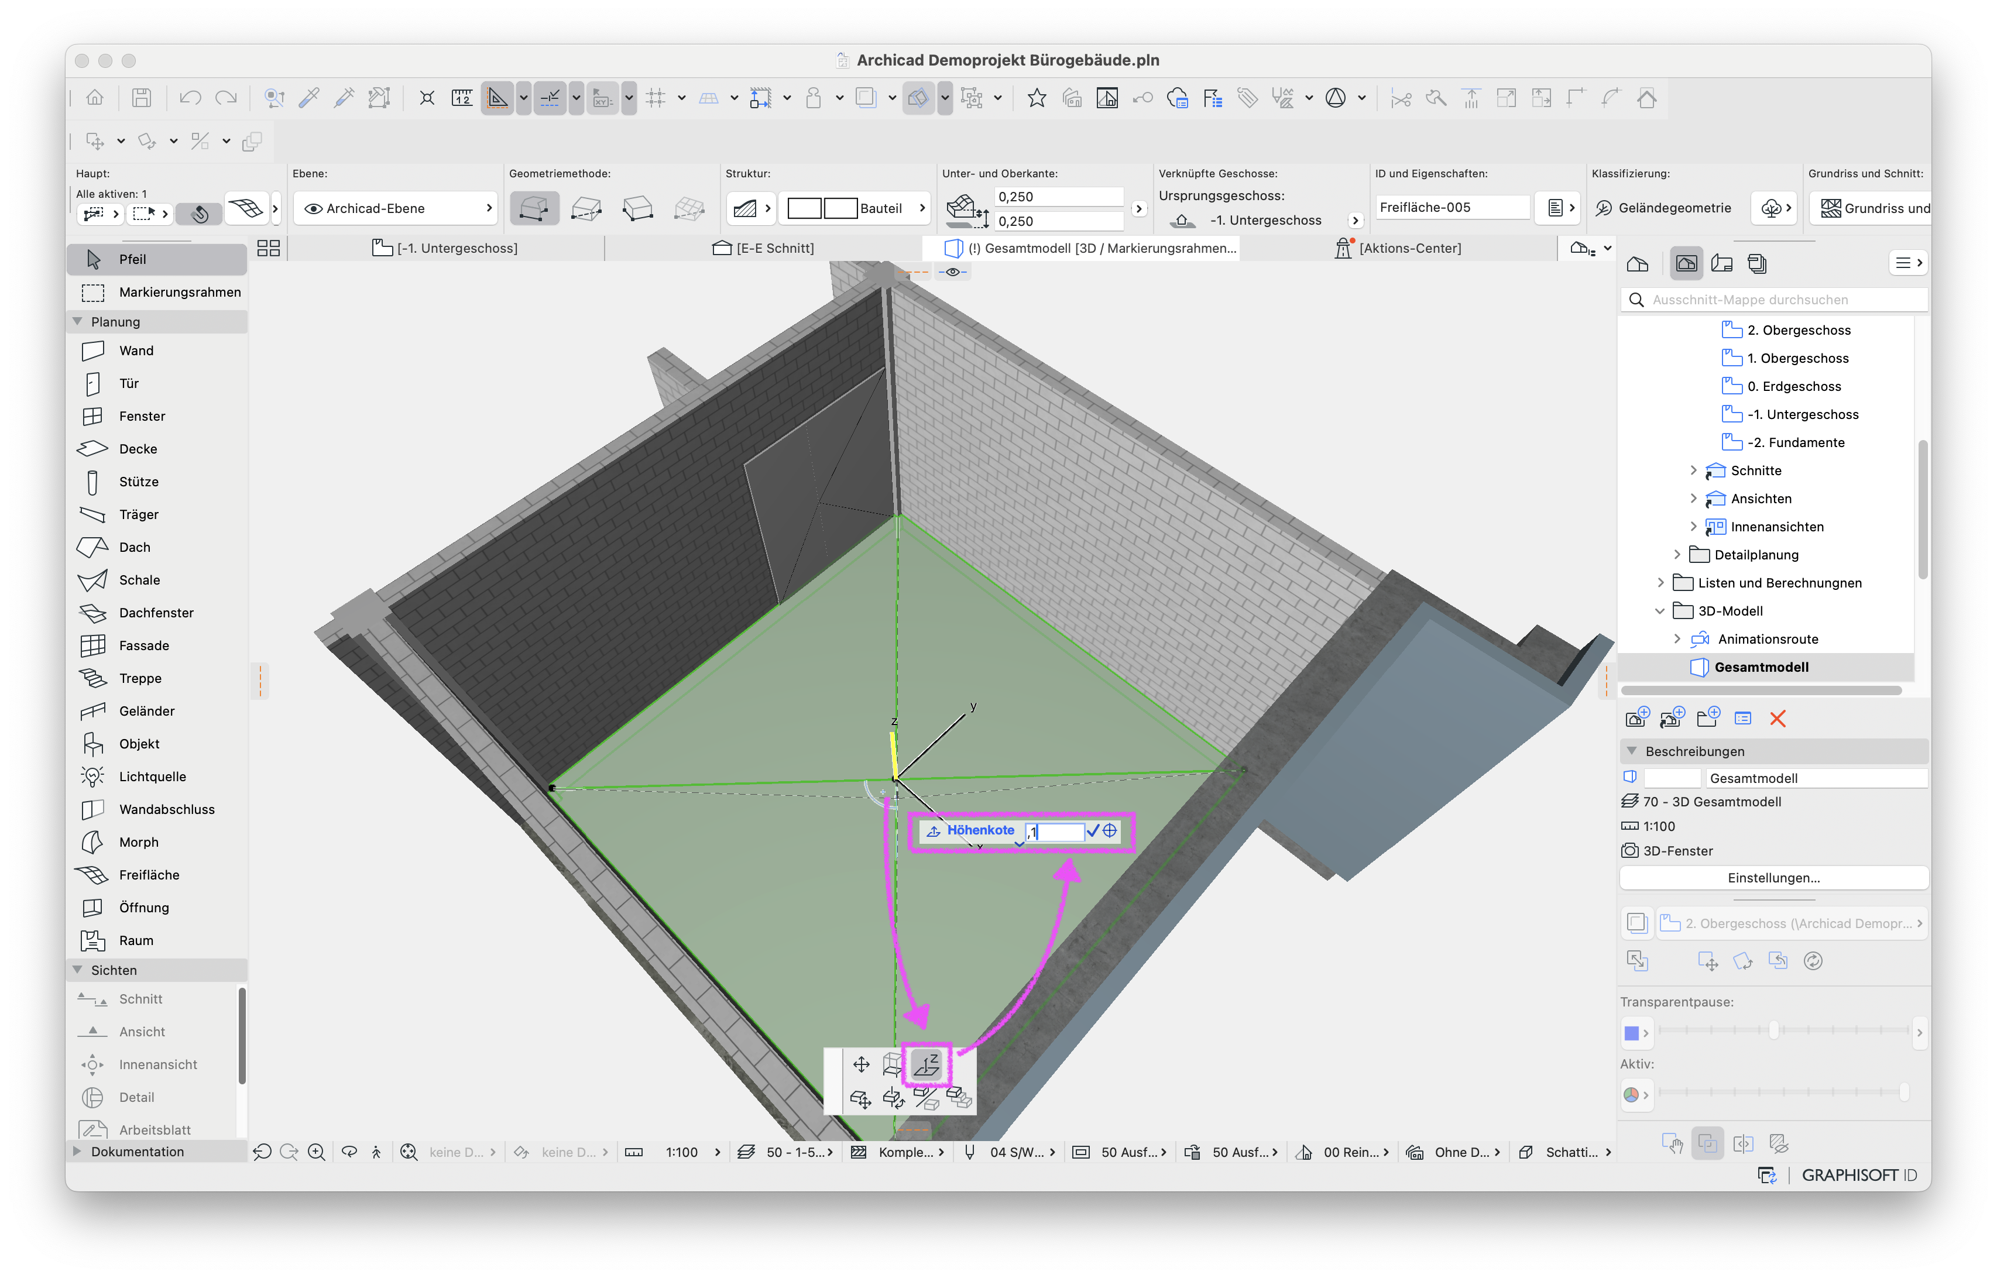Select the Stütze column tool
Viewport: 1997px width, 1278px height.
click(157, 482)
